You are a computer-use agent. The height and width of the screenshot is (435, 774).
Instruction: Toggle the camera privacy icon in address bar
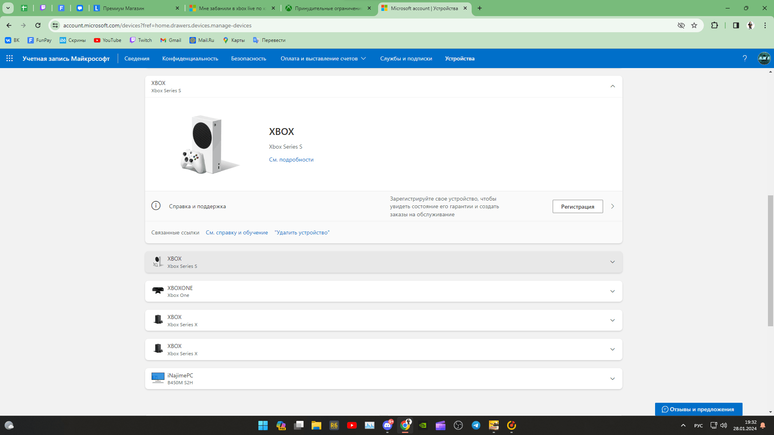tap(682, 25)
